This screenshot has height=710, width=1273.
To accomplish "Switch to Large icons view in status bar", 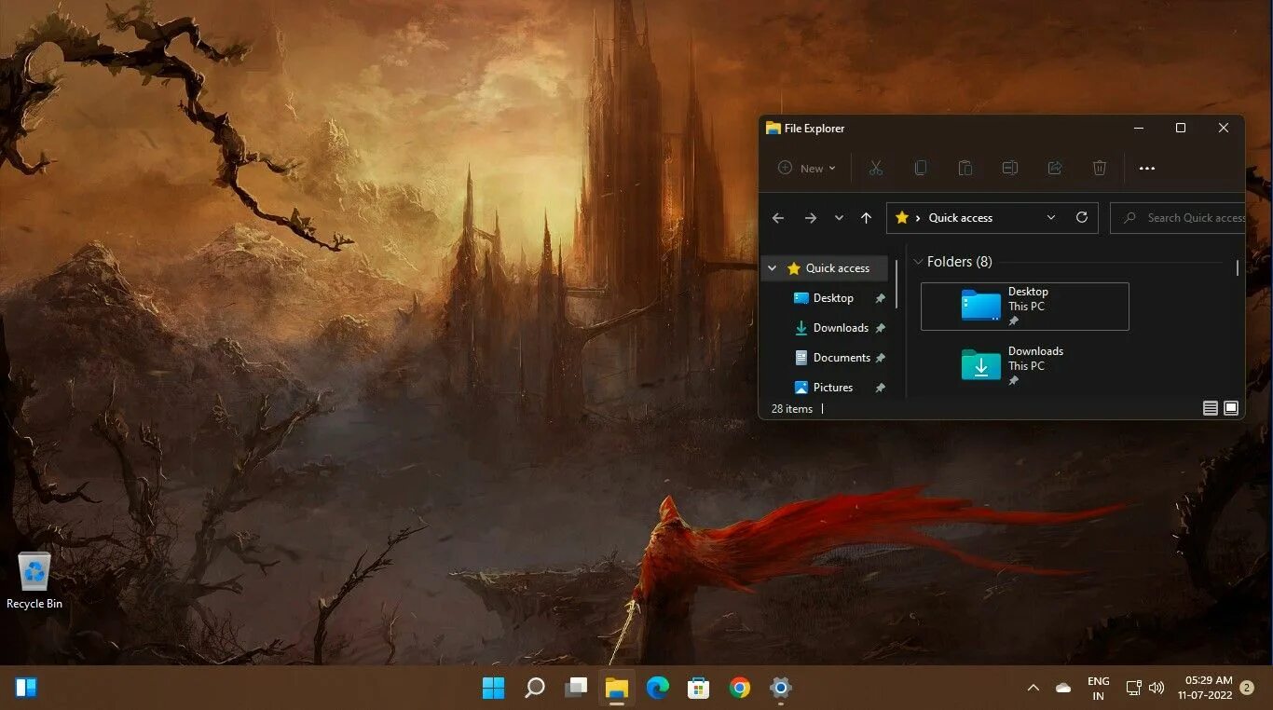I will (x=1231, y=408).
